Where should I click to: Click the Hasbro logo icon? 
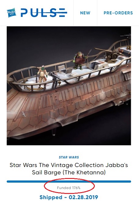(11, 13)
